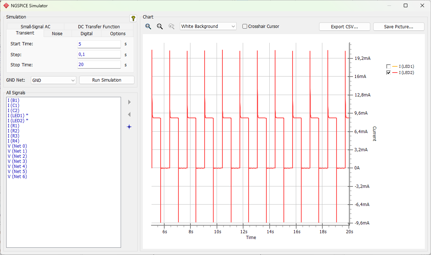The height and width of the screenshot is (255, 431).
Task: Select V (Net 1) in All Signals
Action: 17,151
